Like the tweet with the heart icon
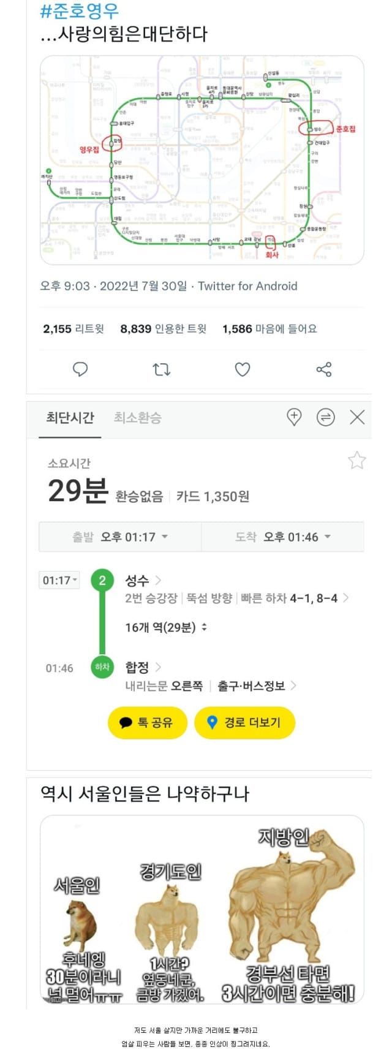Screen dimensions: 392x1058 [x=243, y=369]
